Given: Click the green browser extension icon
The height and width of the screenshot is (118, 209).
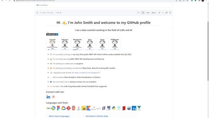Looking at the screenshot, I should (x=192, y=1).
